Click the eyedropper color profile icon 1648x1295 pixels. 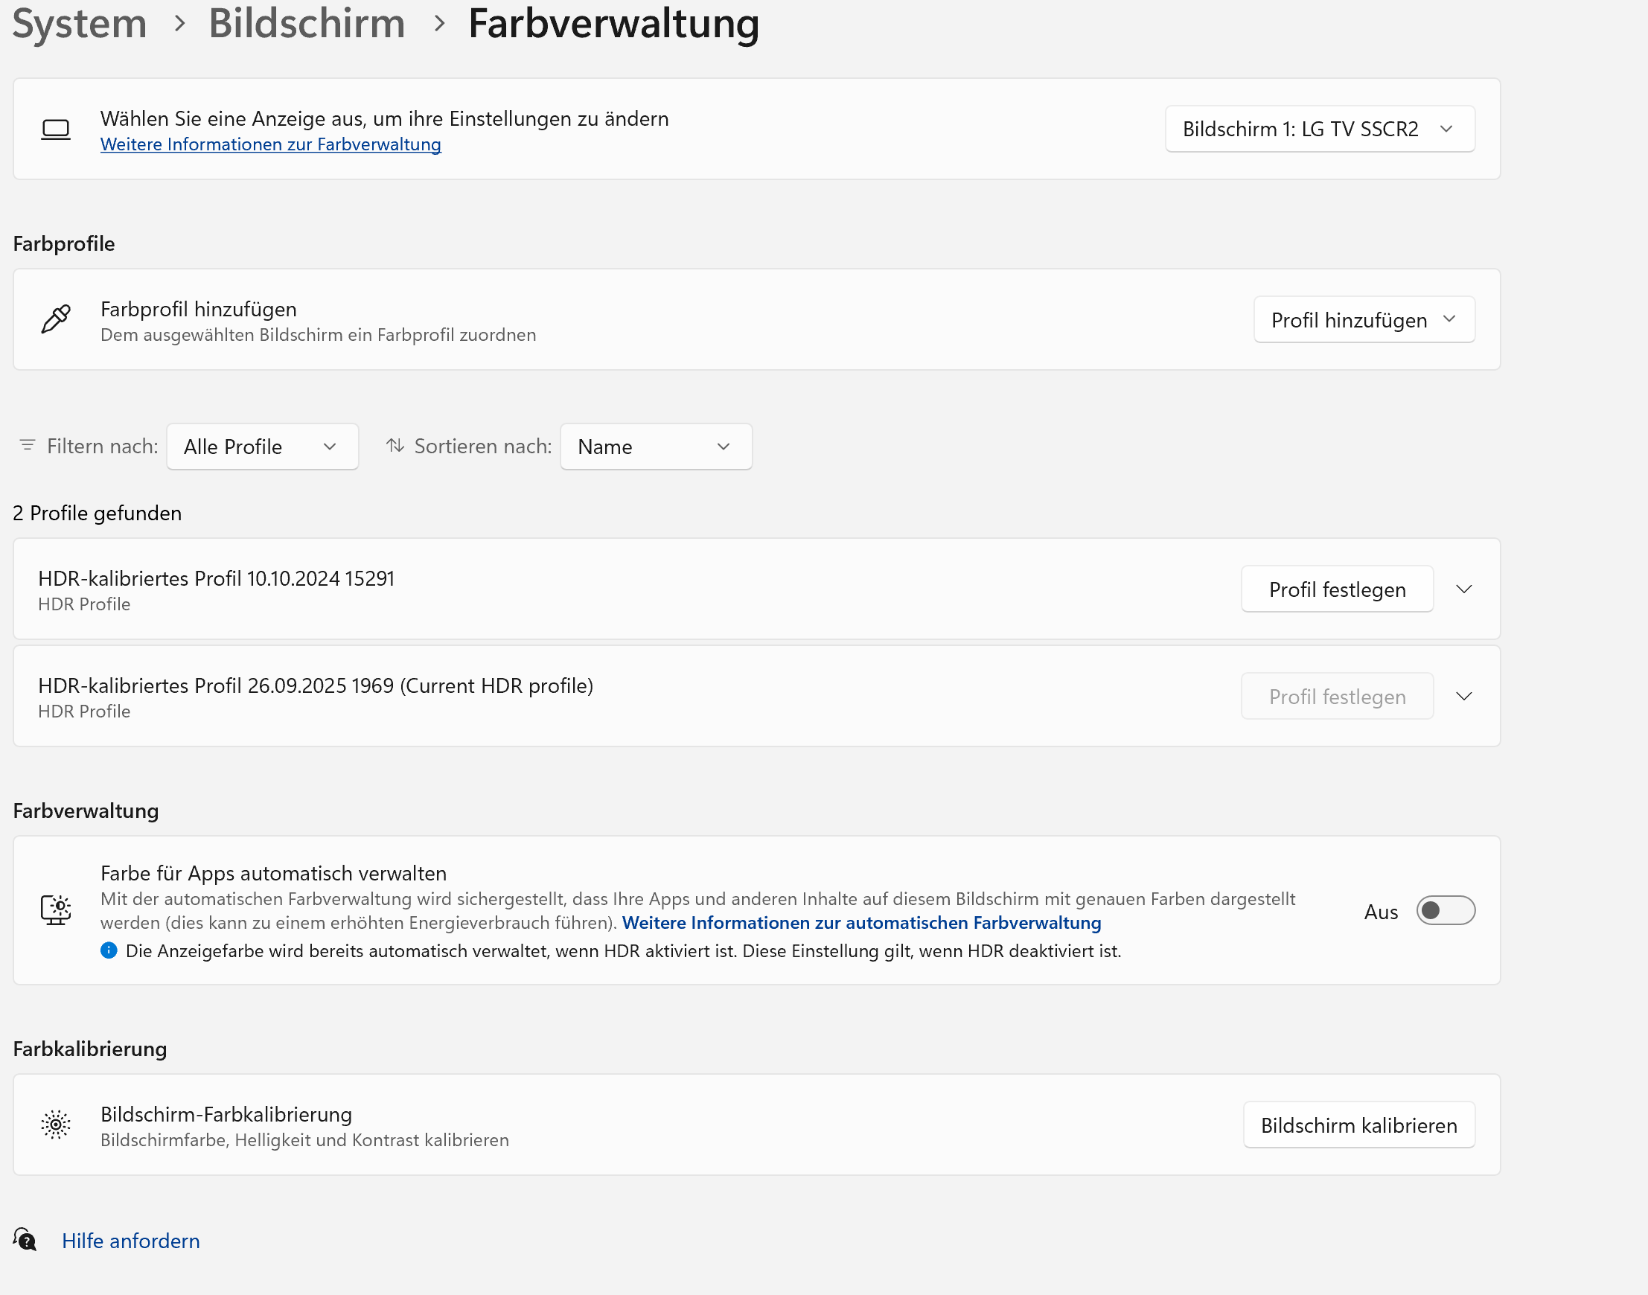pyautogui.click(x=55, y=319)
